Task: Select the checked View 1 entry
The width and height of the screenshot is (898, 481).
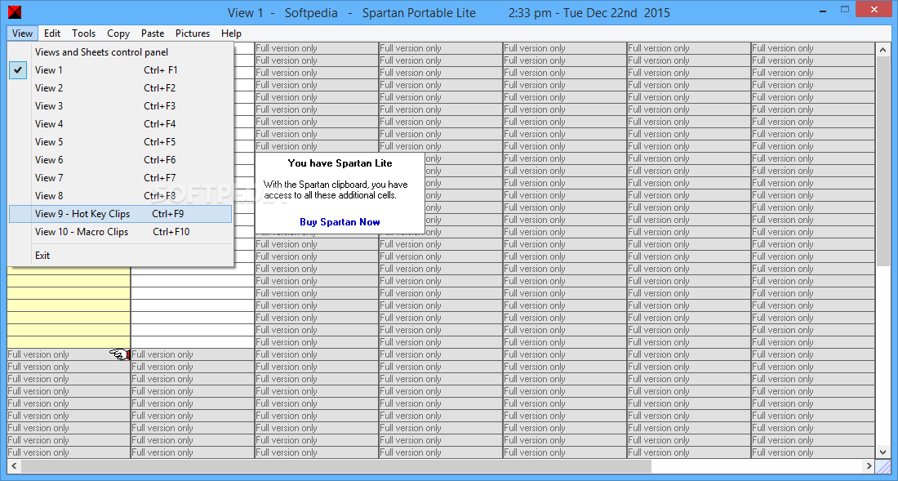Action: [120, 70]
